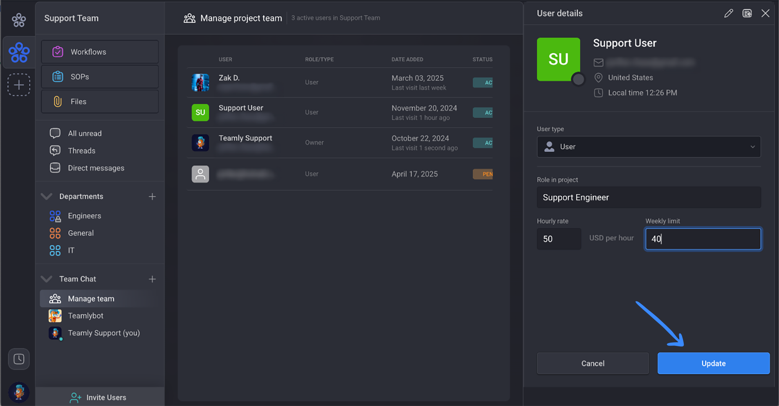Click the IT department icon

pos(55,250)
